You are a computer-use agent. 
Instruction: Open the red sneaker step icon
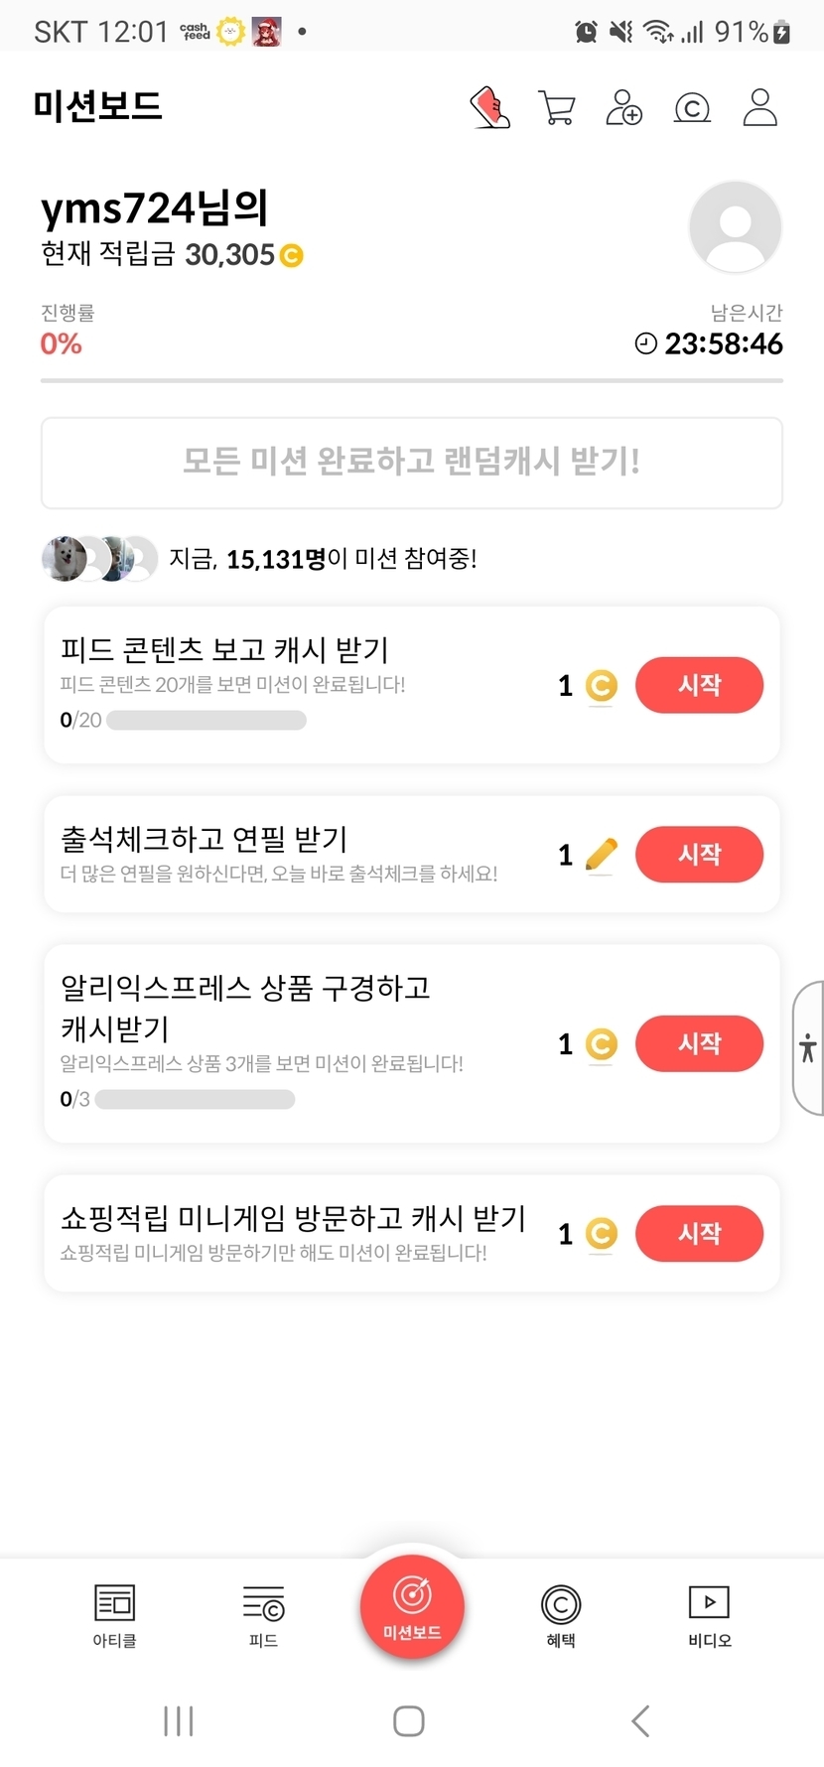click(x=489, y=107)
